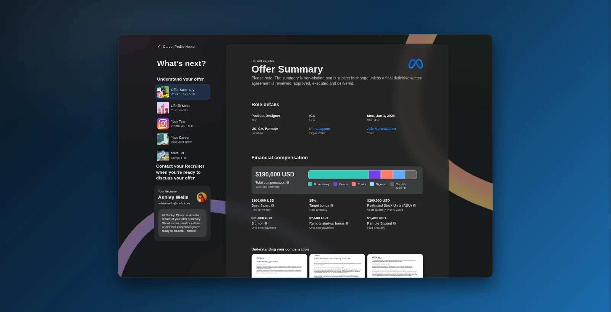Viewport: 611px width, 312px height.
Task: Click the $1,400 USD remote stipend amount
Action: click(377, 218)
